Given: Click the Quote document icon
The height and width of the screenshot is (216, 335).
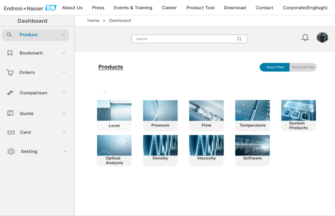Looking at the screenshot, I should pos(10,113).
